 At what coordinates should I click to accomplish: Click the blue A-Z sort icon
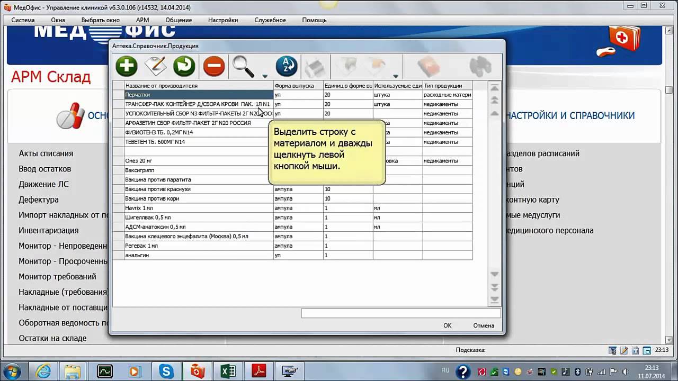click(287, 67)
